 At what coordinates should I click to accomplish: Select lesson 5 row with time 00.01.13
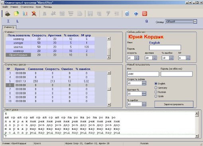[50, 81]
